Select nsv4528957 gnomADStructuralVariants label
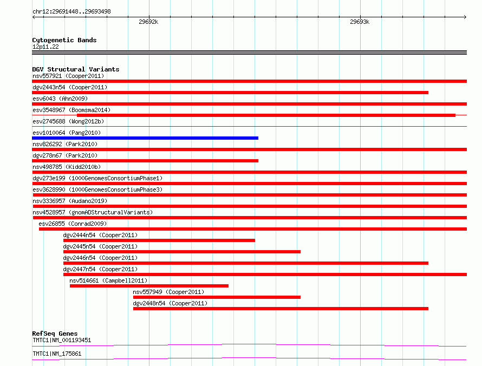This screenshot has height=366, width=482. pyautogui.click(x=93, y=212)
